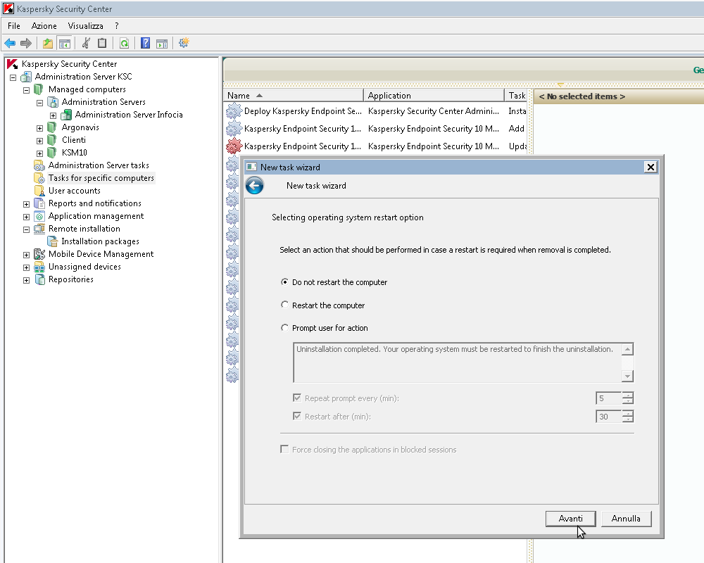Click the User accounts icon in the tree
The image size is (704, 563).
coord(39,191)
